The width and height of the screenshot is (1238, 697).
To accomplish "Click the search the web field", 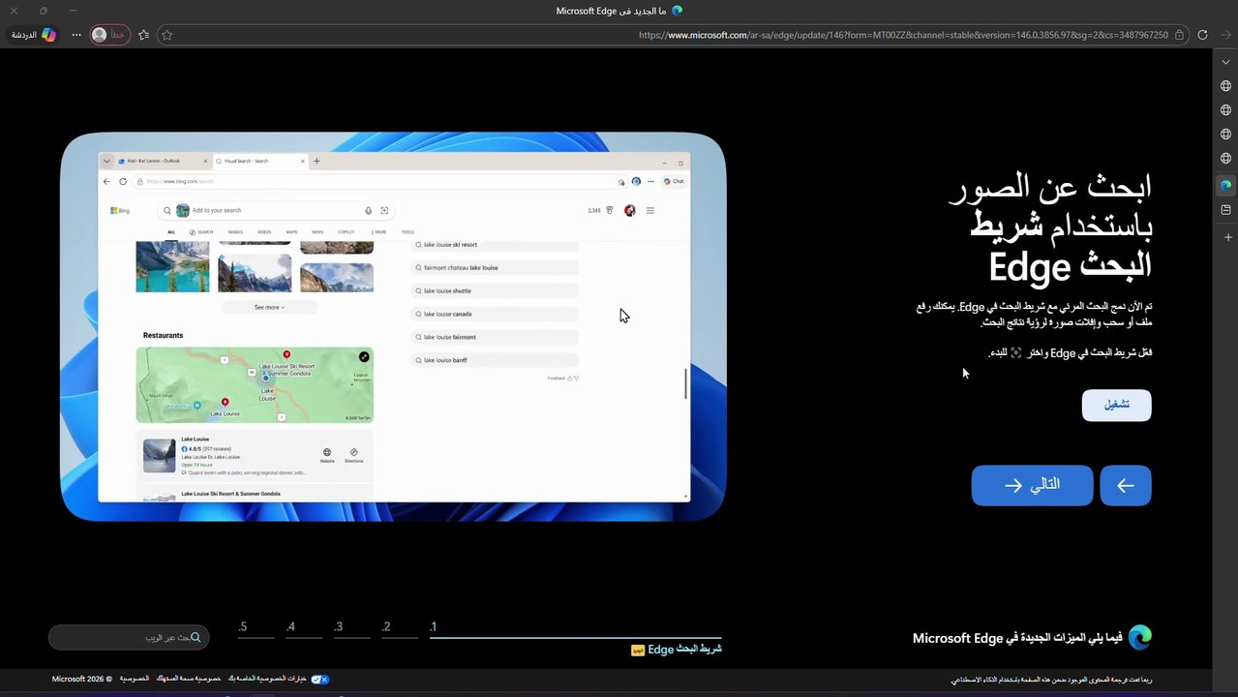I will pyautogui.click(x=129, y=637).
